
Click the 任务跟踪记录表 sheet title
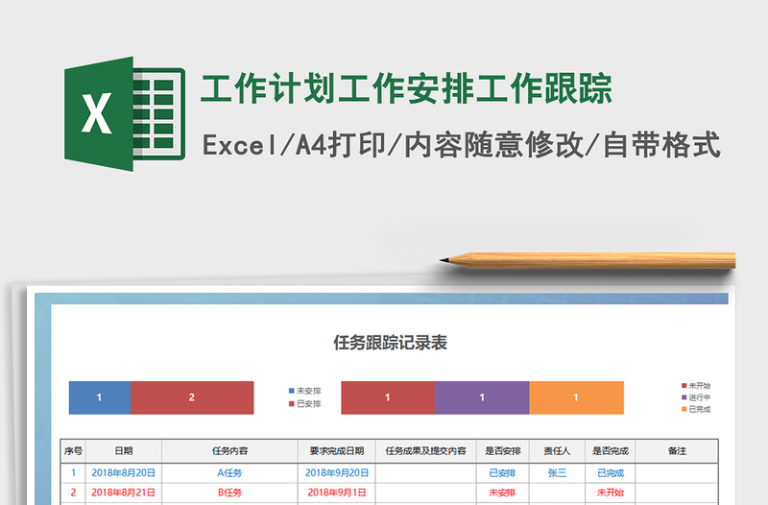[x=390, y=343]
